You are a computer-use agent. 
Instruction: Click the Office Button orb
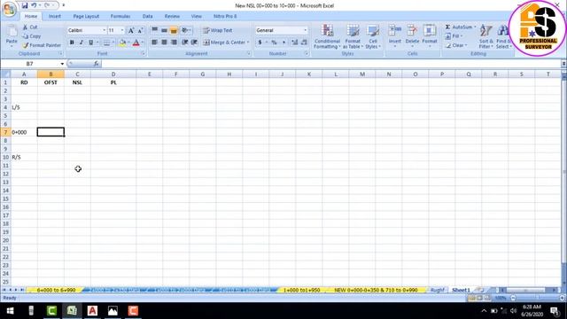pyautogui.click(x=9, y=9)
